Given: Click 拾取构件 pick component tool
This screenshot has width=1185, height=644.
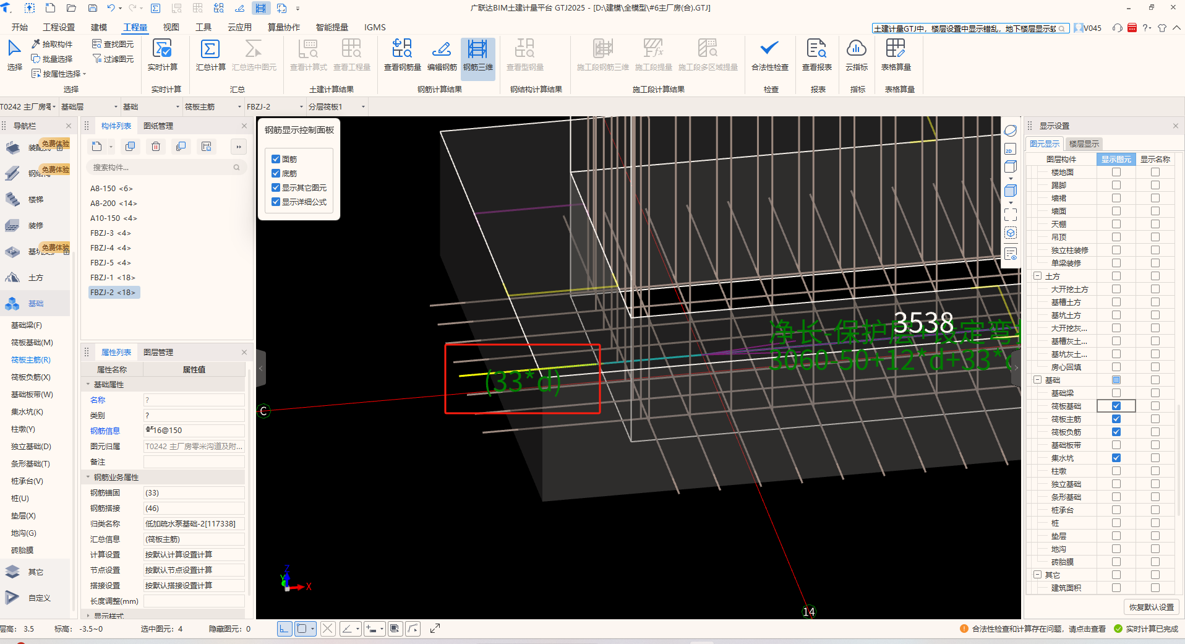Looking at the screenshot, I should click(x=53, y=44).
